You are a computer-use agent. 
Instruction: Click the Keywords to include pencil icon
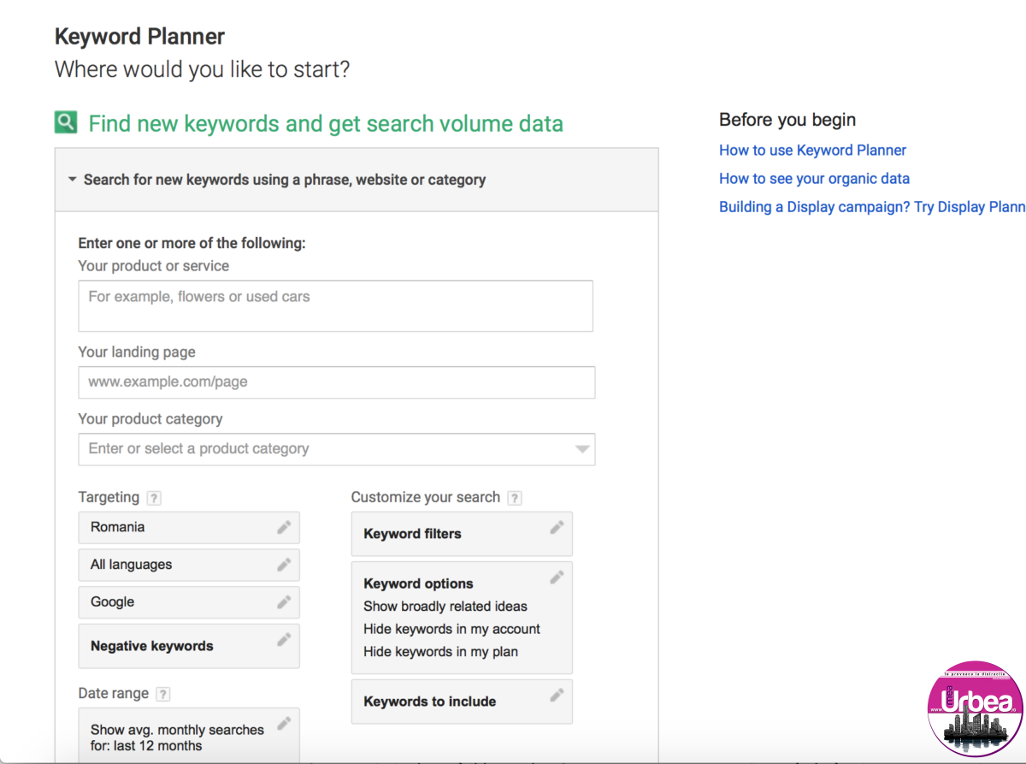click(557, 695)
